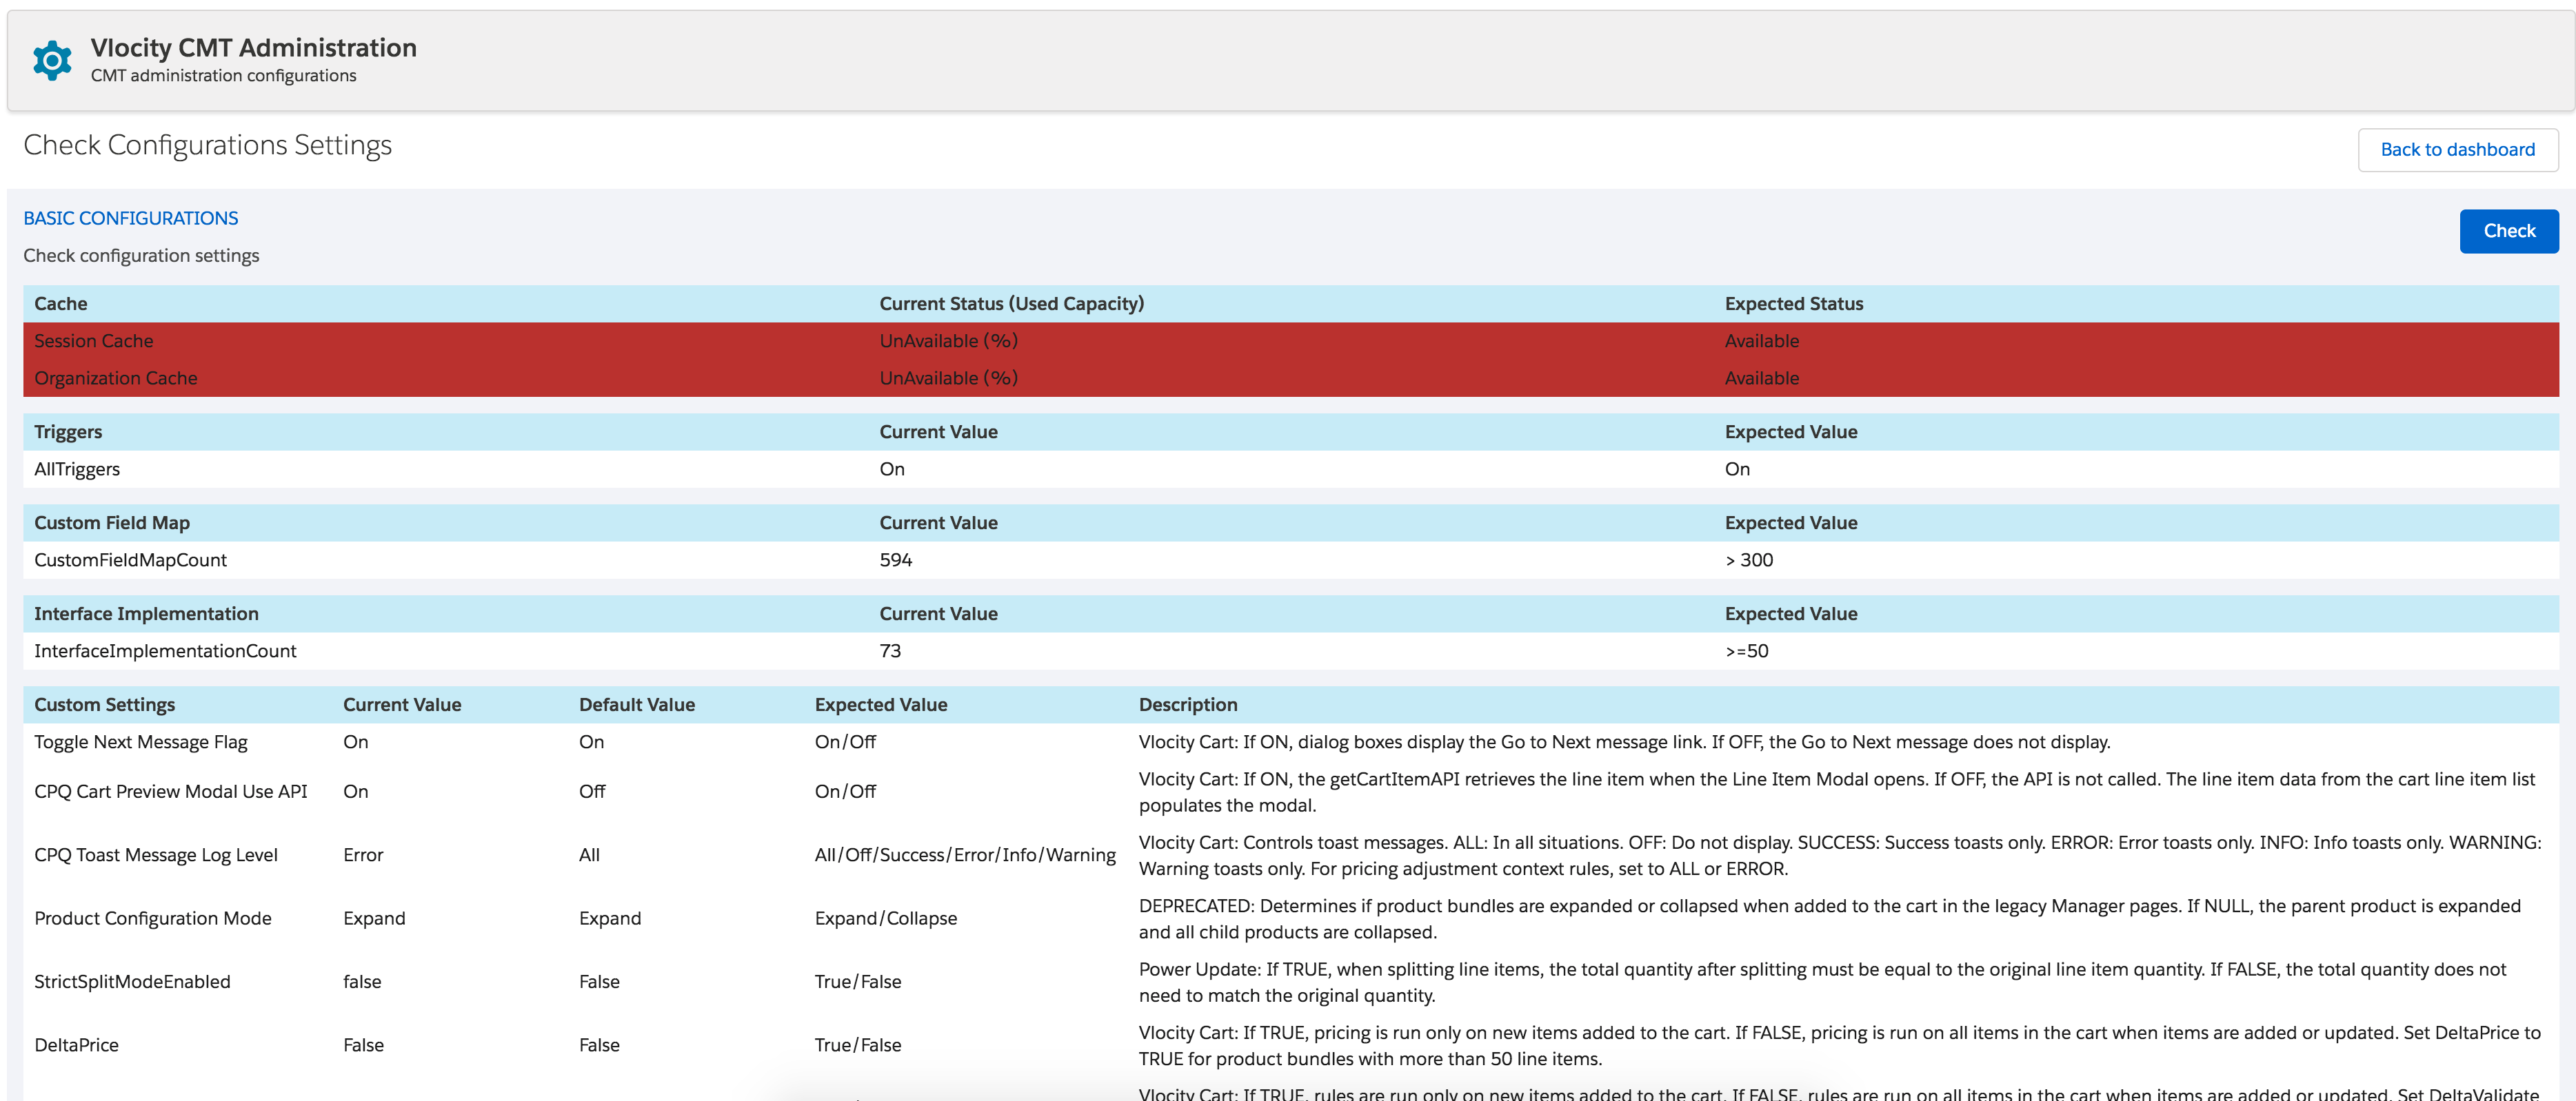The height and width of the screenshot is (1101, 2576).
Task: Click the Cache column header
Action: coord(61,304)
